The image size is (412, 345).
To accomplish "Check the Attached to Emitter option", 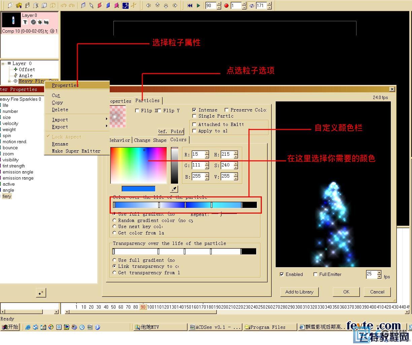I will [x=194, y=124].
